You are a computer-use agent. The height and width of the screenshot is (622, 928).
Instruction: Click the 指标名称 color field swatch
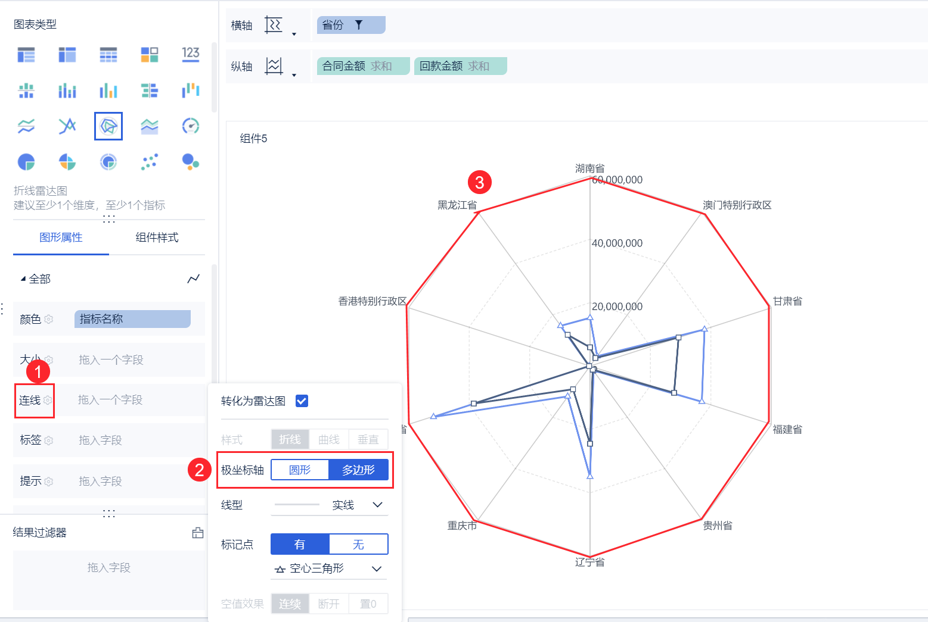click(132, 319)
